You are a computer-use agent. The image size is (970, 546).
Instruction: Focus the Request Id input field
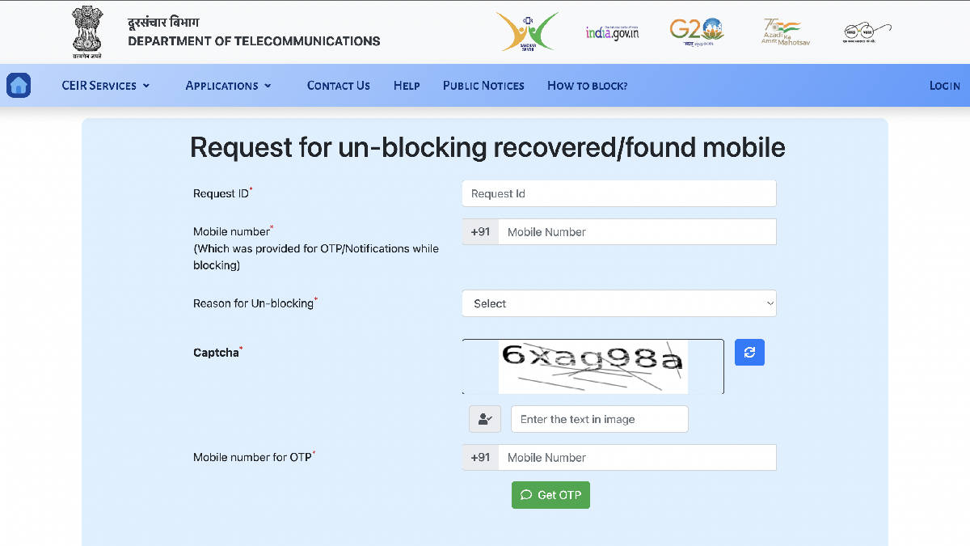click(619, 193)
